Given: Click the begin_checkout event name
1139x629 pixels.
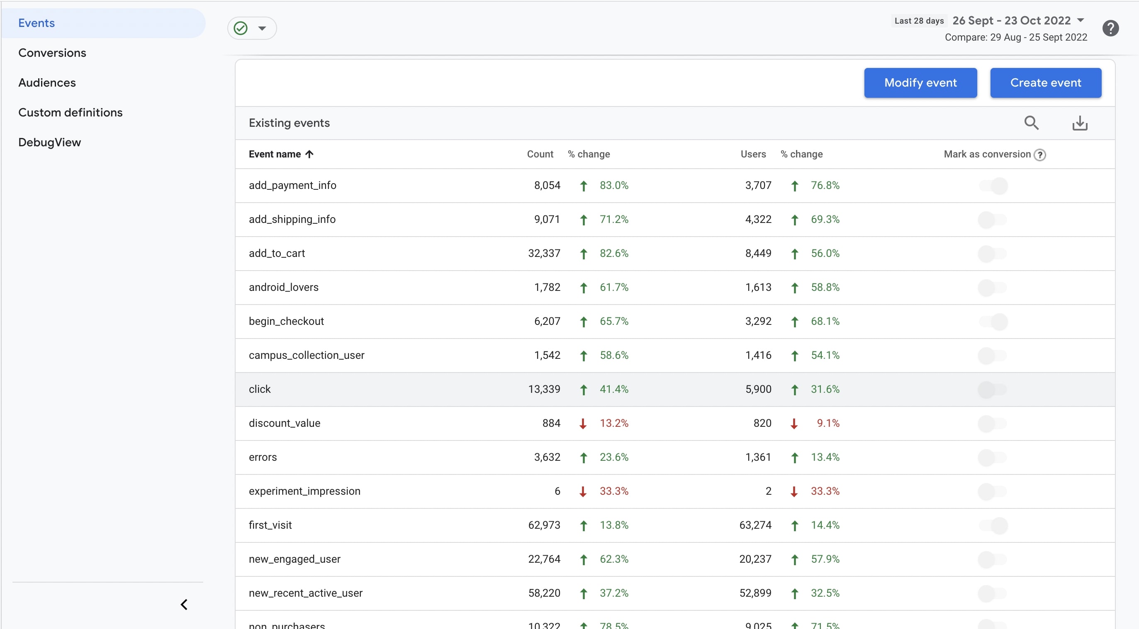Looking at the screenshot, I should pyautogui.click(x=286, y=322).
